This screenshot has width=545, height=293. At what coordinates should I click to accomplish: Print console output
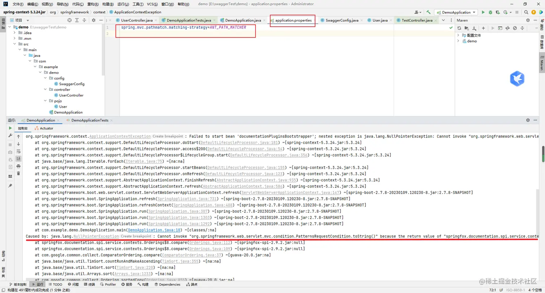(18, 167)
